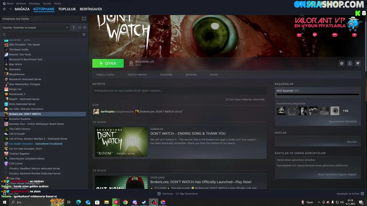Open the Steam menu
Screen dimensions: 367x206
pyautogui.click(x=8, y=3)
